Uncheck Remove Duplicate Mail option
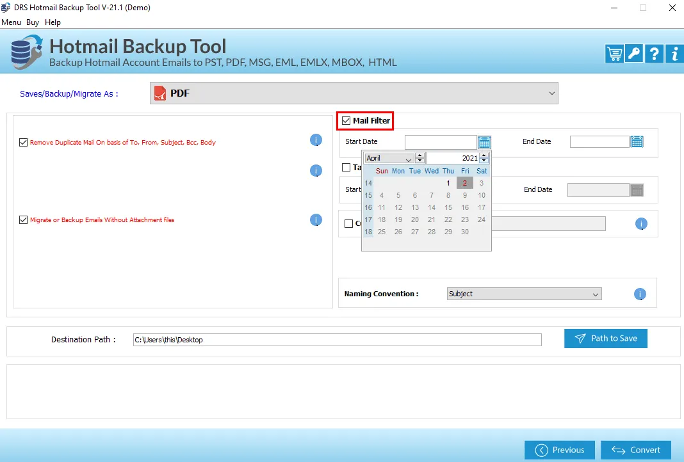The width and height of the screenshot is (684, 462). (24, 143)
